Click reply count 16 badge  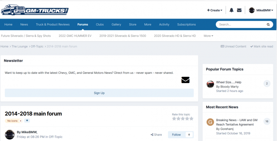tap(267, 121)
